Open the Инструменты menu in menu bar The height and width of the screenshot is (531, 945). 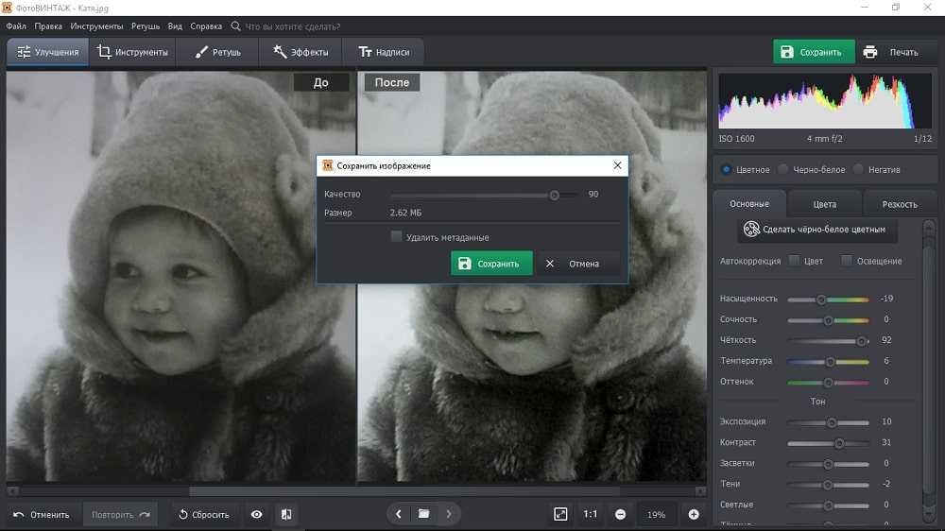click(96, 26)
